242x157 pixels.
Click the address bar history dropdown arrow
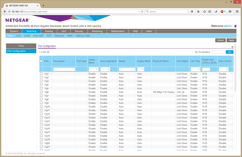(139, 11)
